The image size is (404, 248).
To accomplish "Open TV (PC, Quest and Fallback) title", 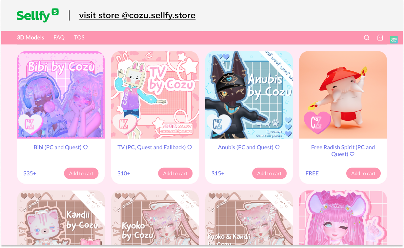I will tap(152, 148).
